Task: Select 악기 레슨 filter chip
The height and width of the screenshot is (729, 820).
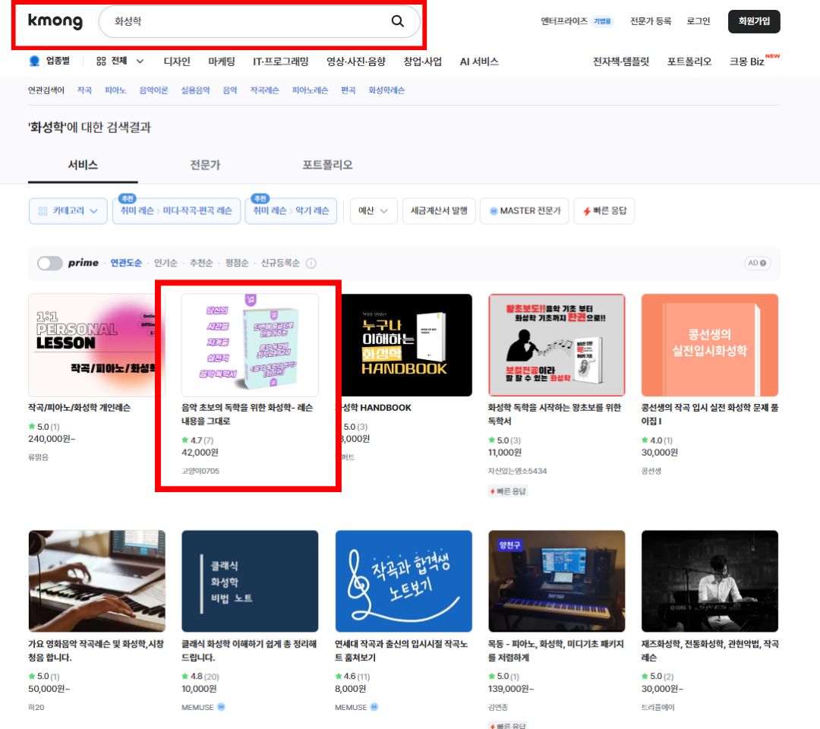Action: 291,211
